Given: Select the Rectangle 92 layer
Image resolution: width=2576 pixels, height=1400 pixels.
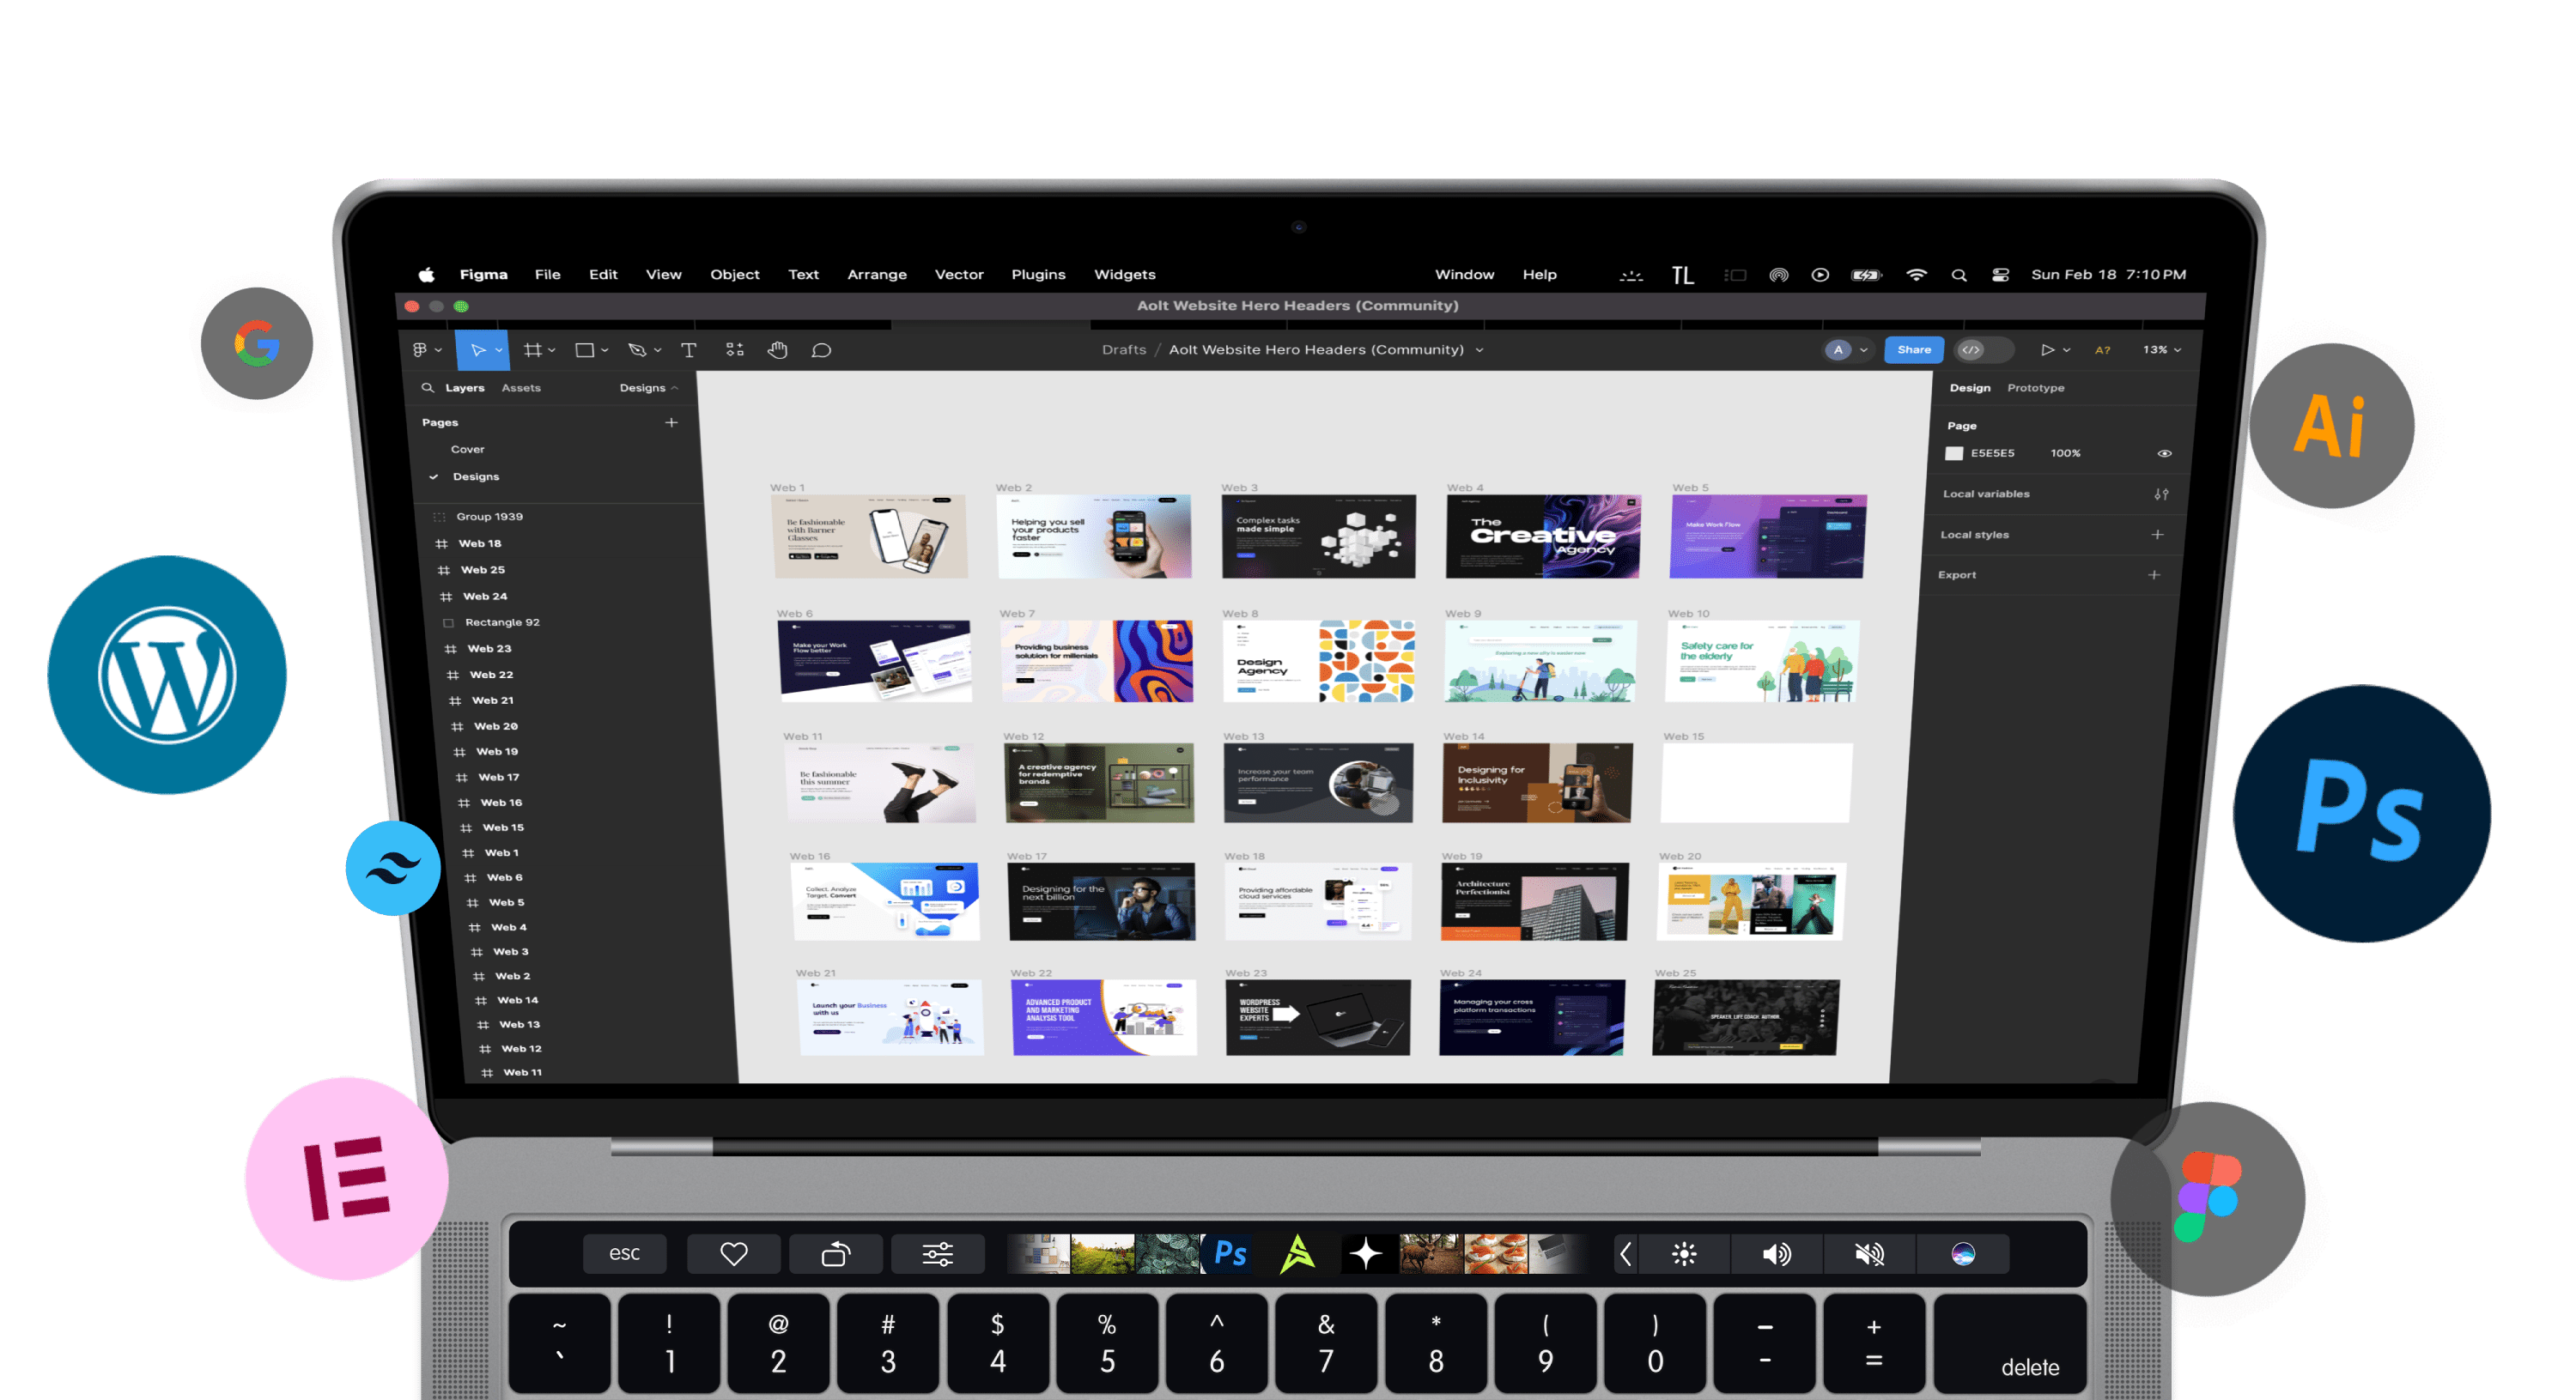Looking at the screenshot, I should [502, 623].
